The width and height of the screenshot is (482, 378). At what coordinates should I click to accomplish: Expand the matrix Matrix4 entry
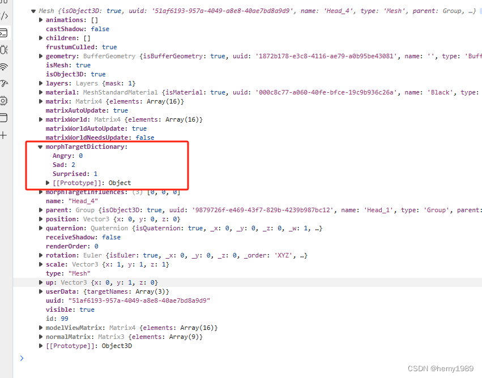(41, 101)
